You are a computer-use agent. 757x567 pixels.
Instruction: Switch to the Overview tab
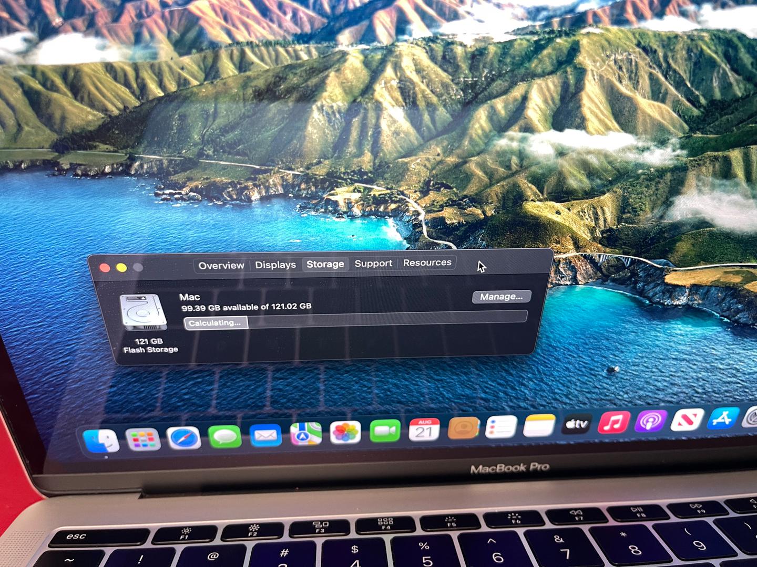[221, 265]
